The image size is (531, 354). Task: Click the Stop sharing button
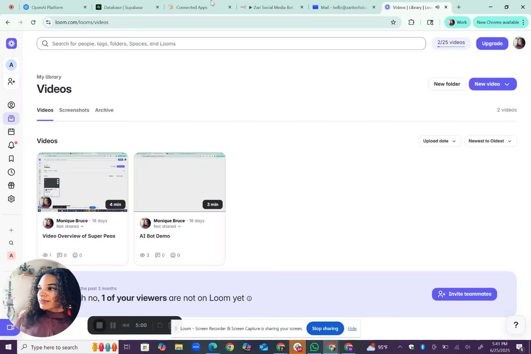pos(325,328)
